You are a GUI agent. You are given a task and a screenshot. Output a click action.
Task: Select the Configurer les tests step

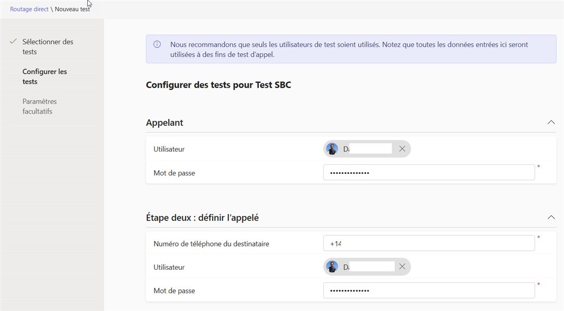pos(44,76)
